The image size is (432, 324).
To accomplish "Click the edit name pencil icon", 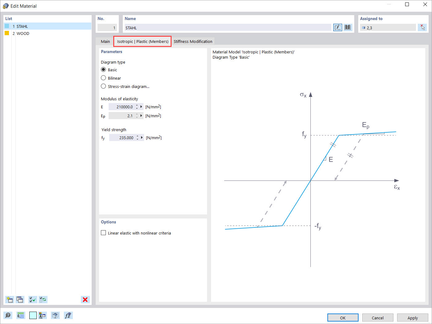I will (x=338, y=27).
